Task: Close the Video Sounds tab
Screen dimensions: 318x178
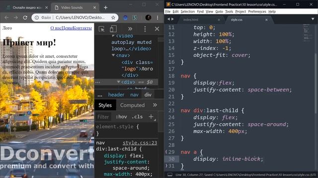Action: coord(94,7)
